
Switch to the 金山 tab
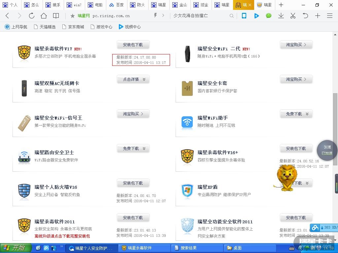tap(180, 5)
